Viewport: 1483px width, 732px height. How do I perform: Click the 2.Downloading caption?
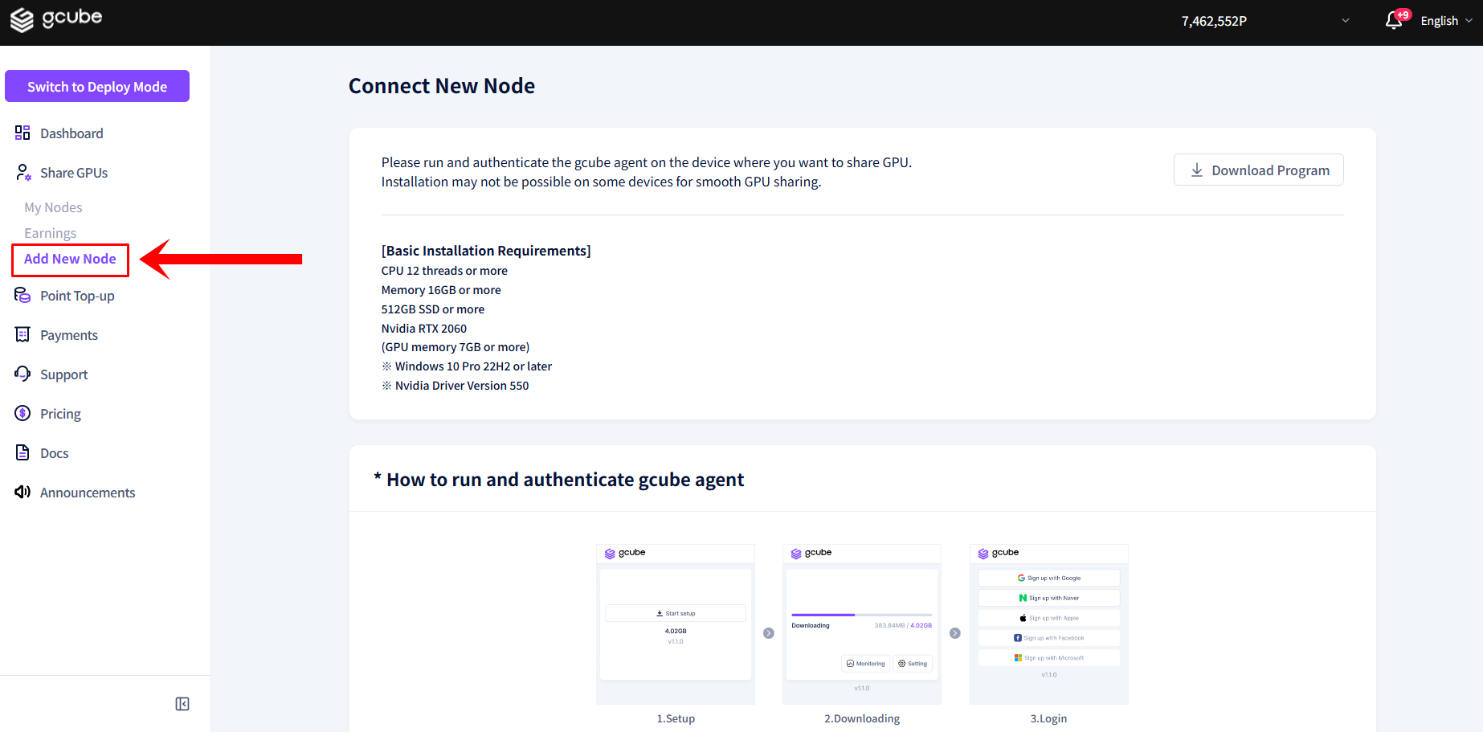tap(862, 718)
